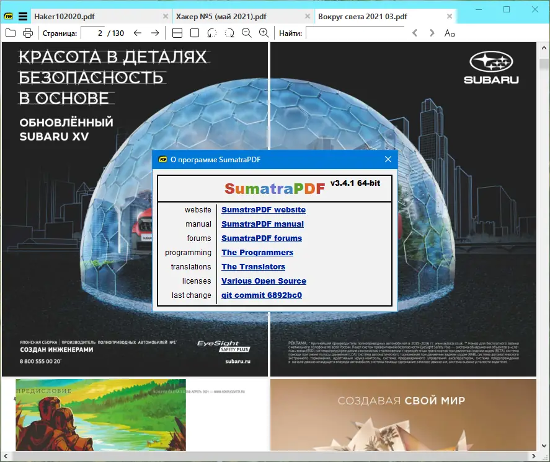Click the vertical scrollbar down arrow

pyautogui.click(x=544, y=446)
